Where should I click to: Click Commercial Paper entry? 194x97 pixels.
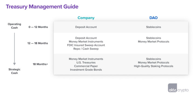[86, 66]
